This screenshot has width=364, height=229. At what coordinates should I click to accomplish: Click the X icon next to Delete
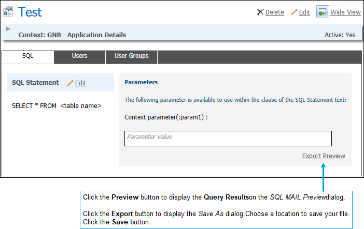tap(260, 12)
